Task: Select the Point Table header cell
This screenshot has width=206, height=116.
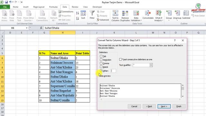Action: 82,53
